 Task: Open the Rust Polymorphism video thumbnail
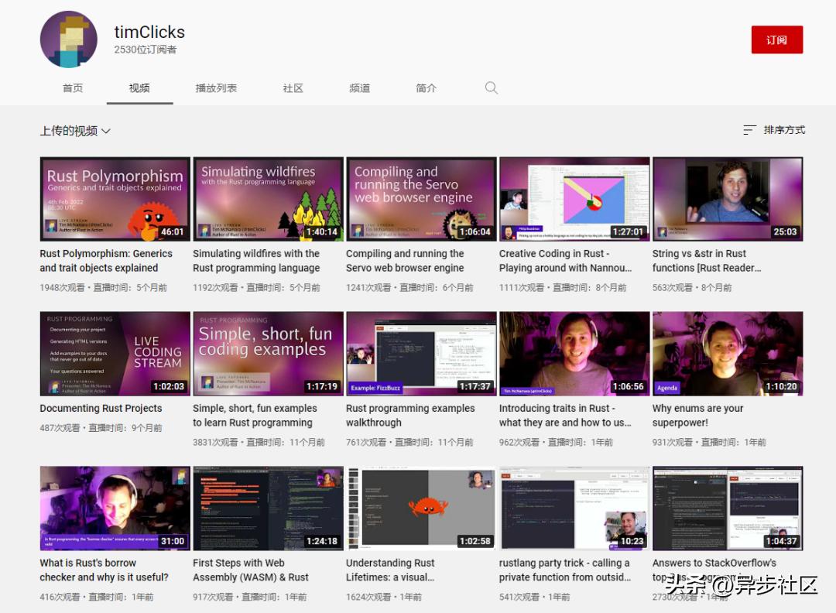pyautogui.click(x=115, y=199)
